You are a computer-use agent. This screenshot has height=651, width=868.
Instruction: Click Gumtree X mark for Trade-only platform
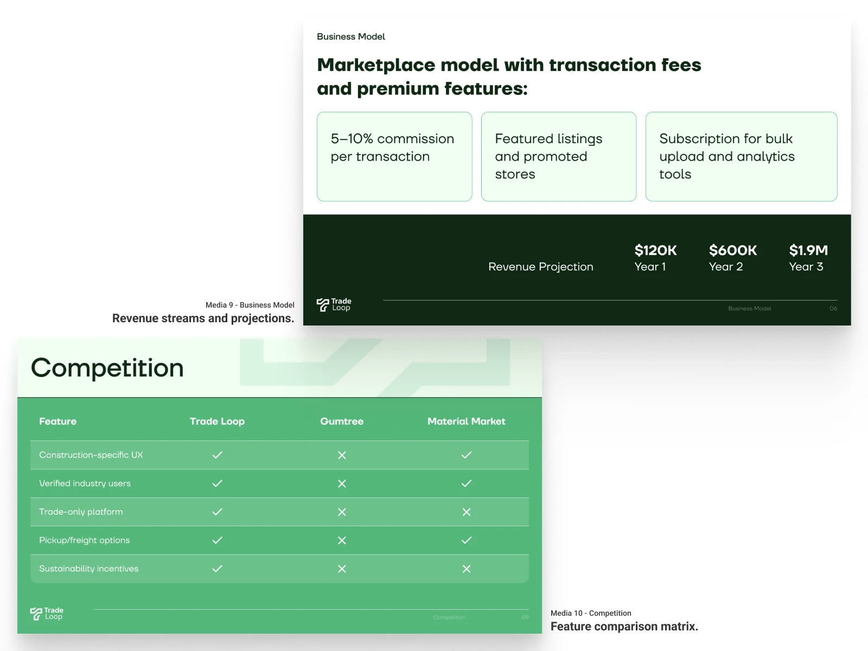342,512
